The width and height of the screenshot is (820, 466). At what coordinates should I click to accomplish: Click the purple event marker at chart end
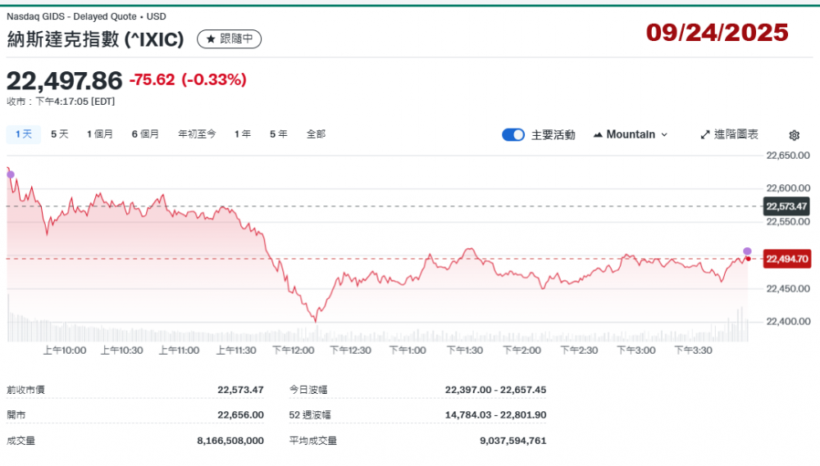(747, 251)
